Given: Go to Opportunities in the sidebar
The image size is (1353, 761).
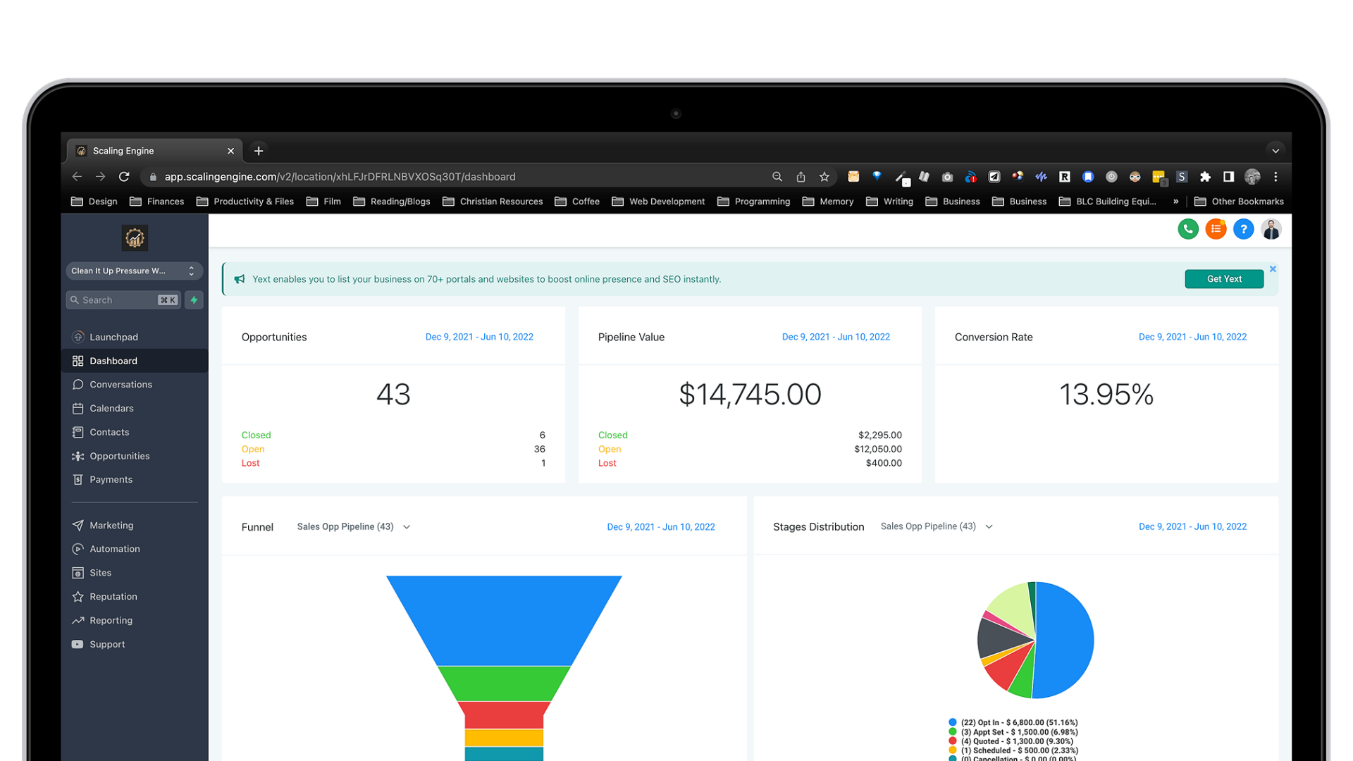Looking at the screenshot, I should pyautogui.click(x=120, y=456).
